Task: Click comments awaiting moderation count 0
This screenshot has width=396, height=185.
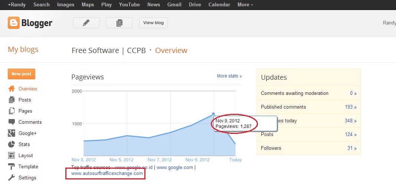Action: tap(353, 93)
